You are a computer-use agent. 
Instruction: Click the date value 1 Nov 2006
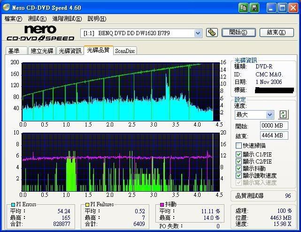pyautogui.click(x=269, y=82)
